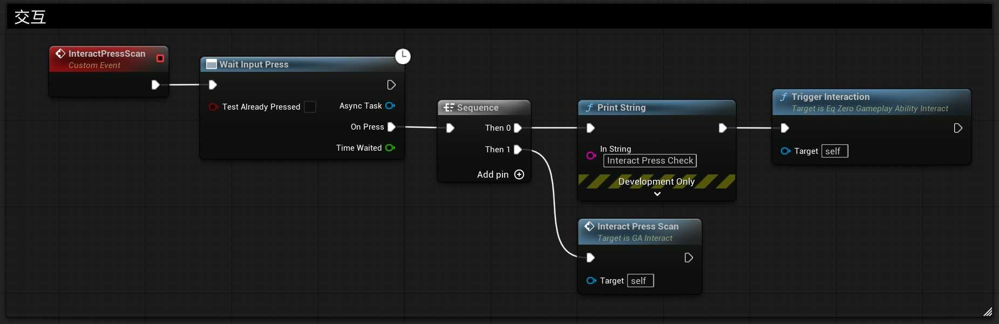Click Add pin on the Sequence node

point(519,174)
